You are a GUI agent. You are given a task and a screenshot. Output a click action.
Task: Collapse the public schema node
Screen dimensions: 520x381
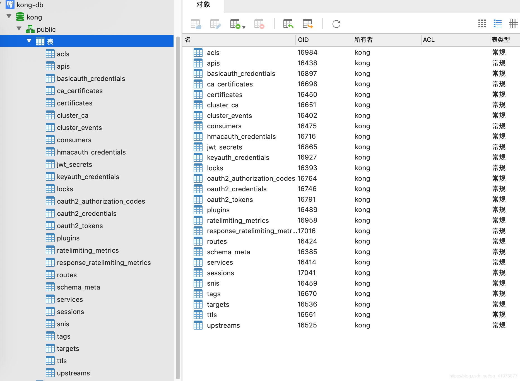(19, 29)
